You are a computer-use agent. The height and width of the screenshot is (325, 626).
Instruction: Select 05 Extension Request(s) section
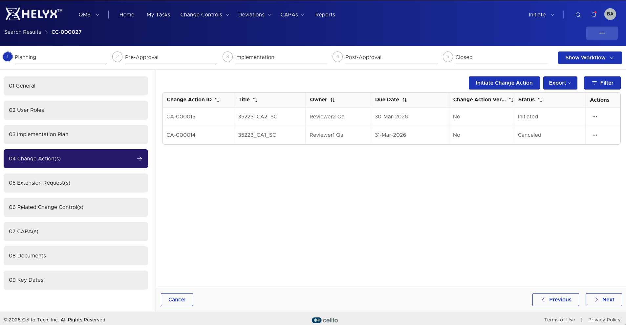point(76,183)
